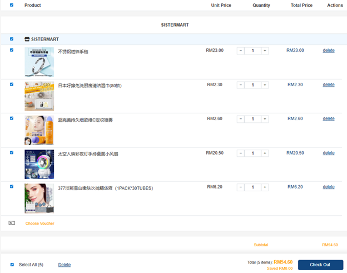Toggle the header select-all checkbox beside Product
Viewport: 347px width, 273px height.
pyautogui.click(x=12, y=5)
